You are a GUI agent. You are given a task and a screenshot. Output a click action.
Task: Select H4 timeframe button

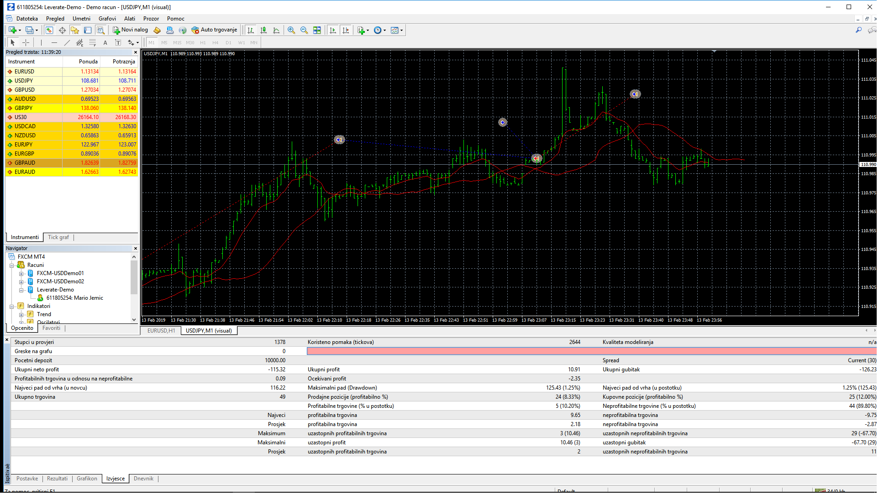pos(216,42)
